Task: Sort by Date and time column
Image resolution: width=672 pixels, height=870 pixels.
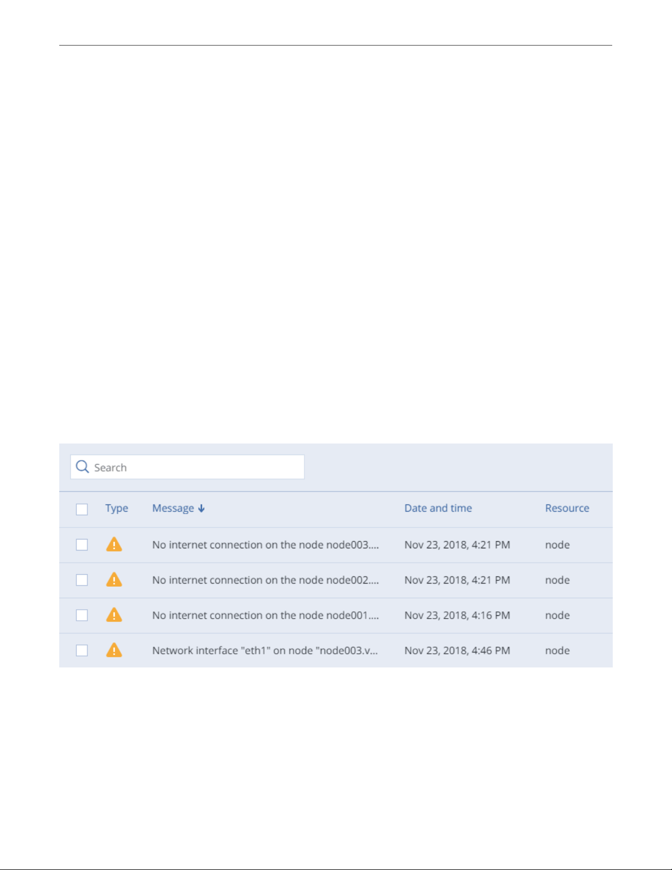Action: (x=438, y=508)
